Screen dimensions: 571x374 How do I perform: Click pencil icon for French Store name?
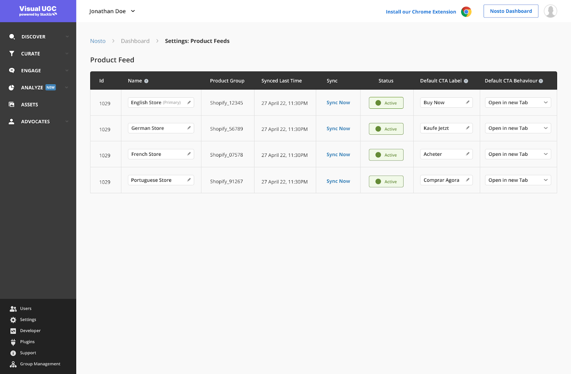coord(189,154)
